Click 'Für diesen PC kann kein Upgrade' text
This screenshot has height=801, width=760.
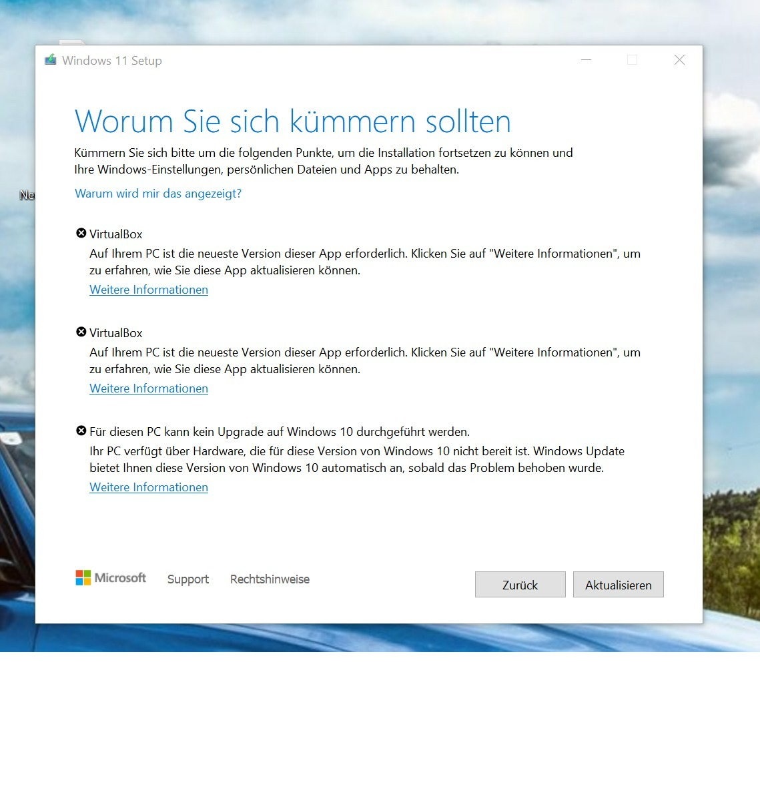(x=175, y=432)
